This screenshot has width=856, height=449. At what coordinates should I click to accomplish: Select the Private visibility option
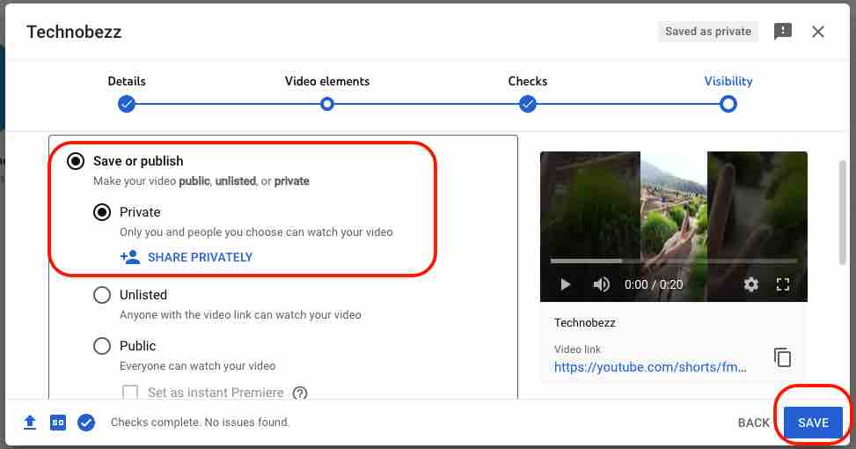102,212
